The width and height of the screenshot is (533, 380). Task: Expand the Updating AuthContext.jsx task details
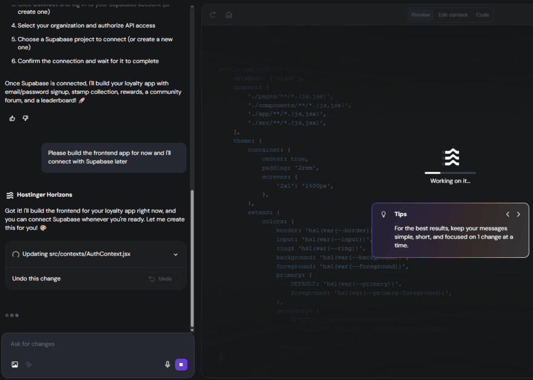point(176,255)
